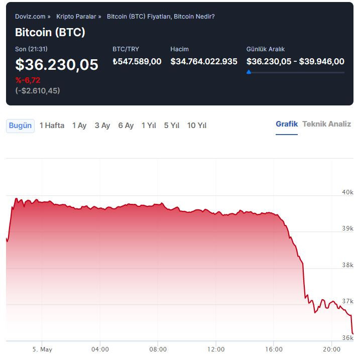
Task: Select the 1 Yıl chart period
Action: (x=149, y=126)
